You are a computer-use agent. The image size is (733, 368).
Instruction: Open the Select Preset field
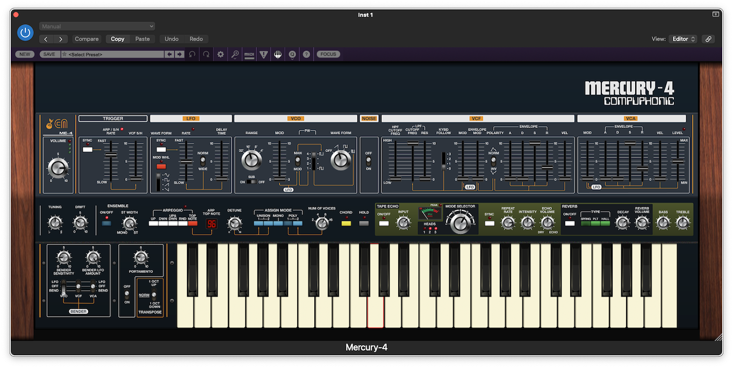click(112, 54)
